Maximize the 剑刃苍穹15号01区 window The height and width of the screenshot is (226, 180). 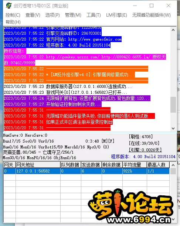(152, 6)
